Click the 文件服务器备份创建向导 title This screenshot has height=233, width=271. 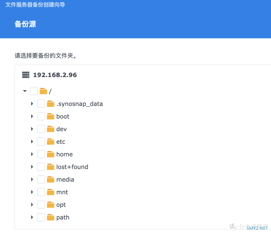[x=35, y=5]
